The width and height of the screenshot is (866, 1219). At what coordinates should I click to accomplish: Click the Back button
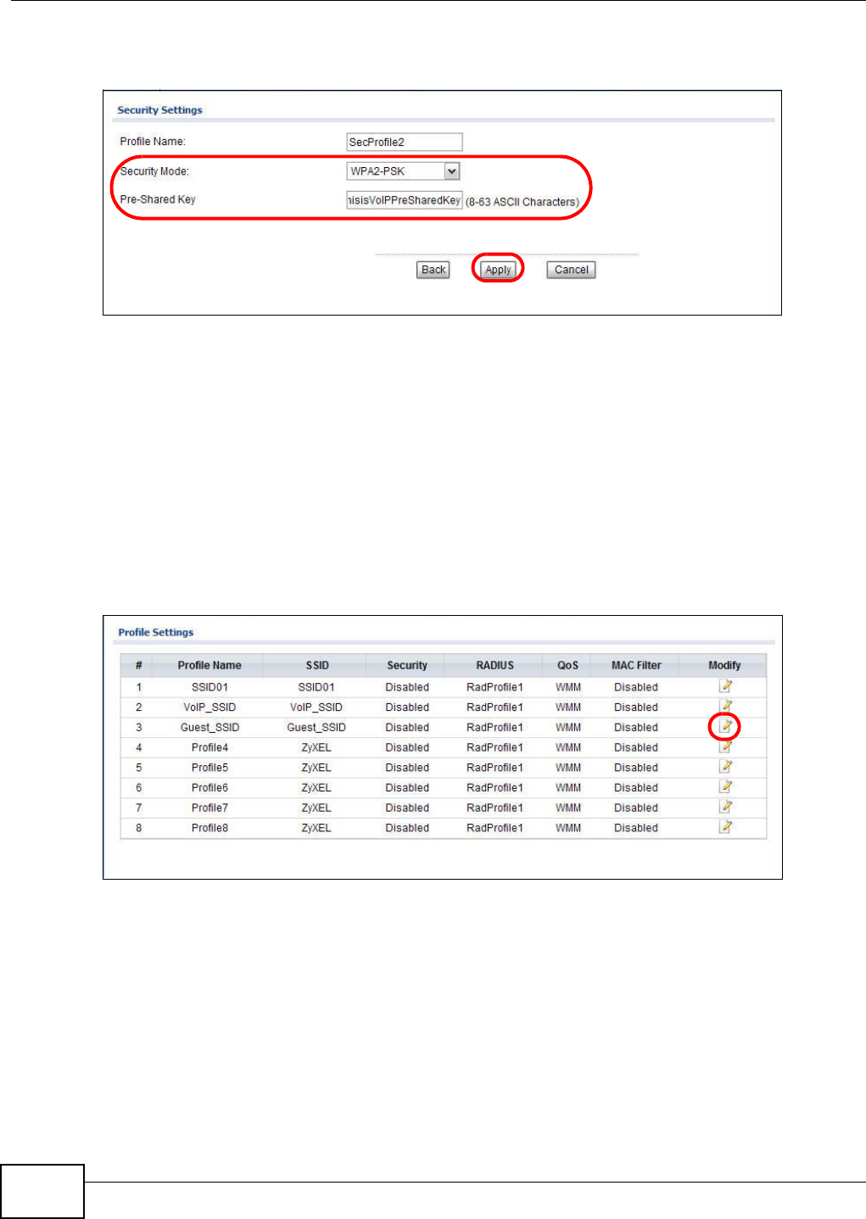tap(433, 270)
